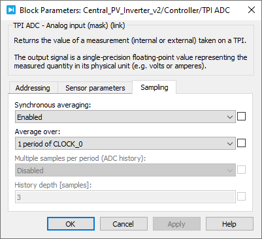This screenshot has height=239, width=262.
Task: Click the History depth samples input field
Action: click(x=125, y=197)
